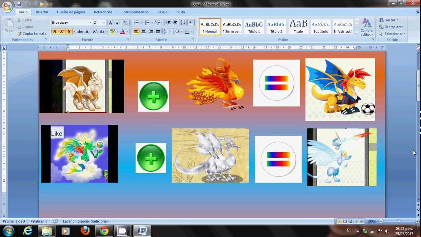Center the paragraph text

(x=143, y=32)
